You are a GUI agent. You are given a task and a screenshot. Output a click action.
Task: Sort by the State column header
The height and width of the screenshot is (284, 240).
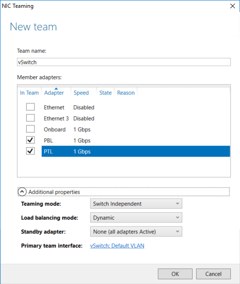(x=105, y=93)
